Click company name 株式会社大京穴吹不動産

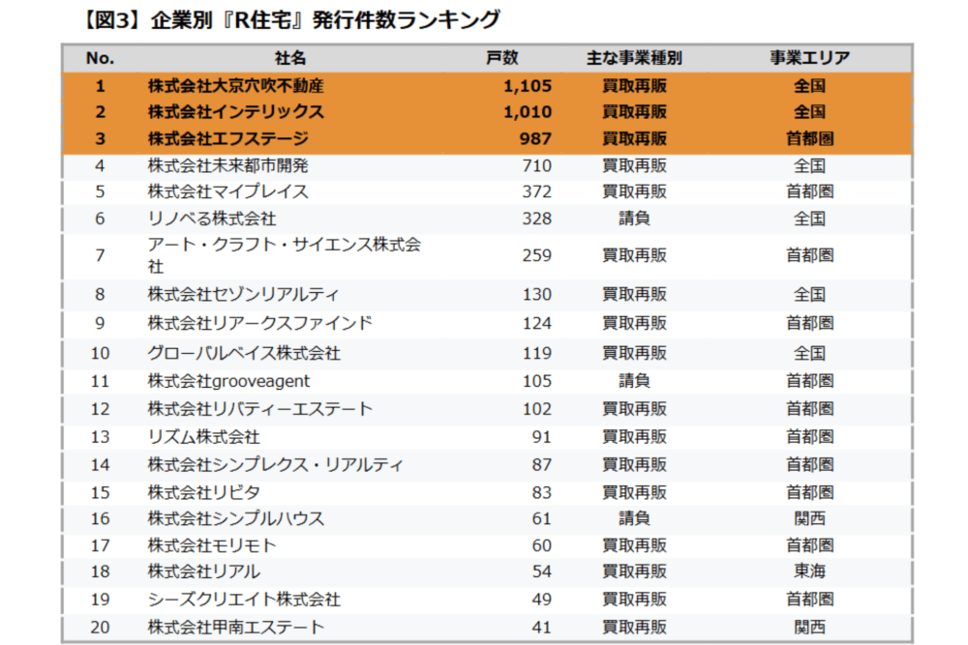(x=236, y=86)
